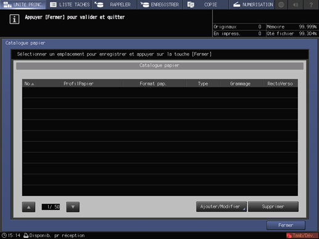Click Fermer to validate and quit
319x239 pixels.
[286, 225]
